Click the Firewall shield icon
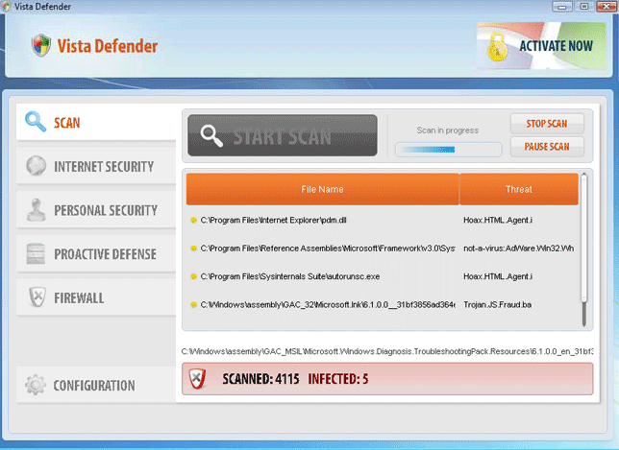 [x=36, y=297]
